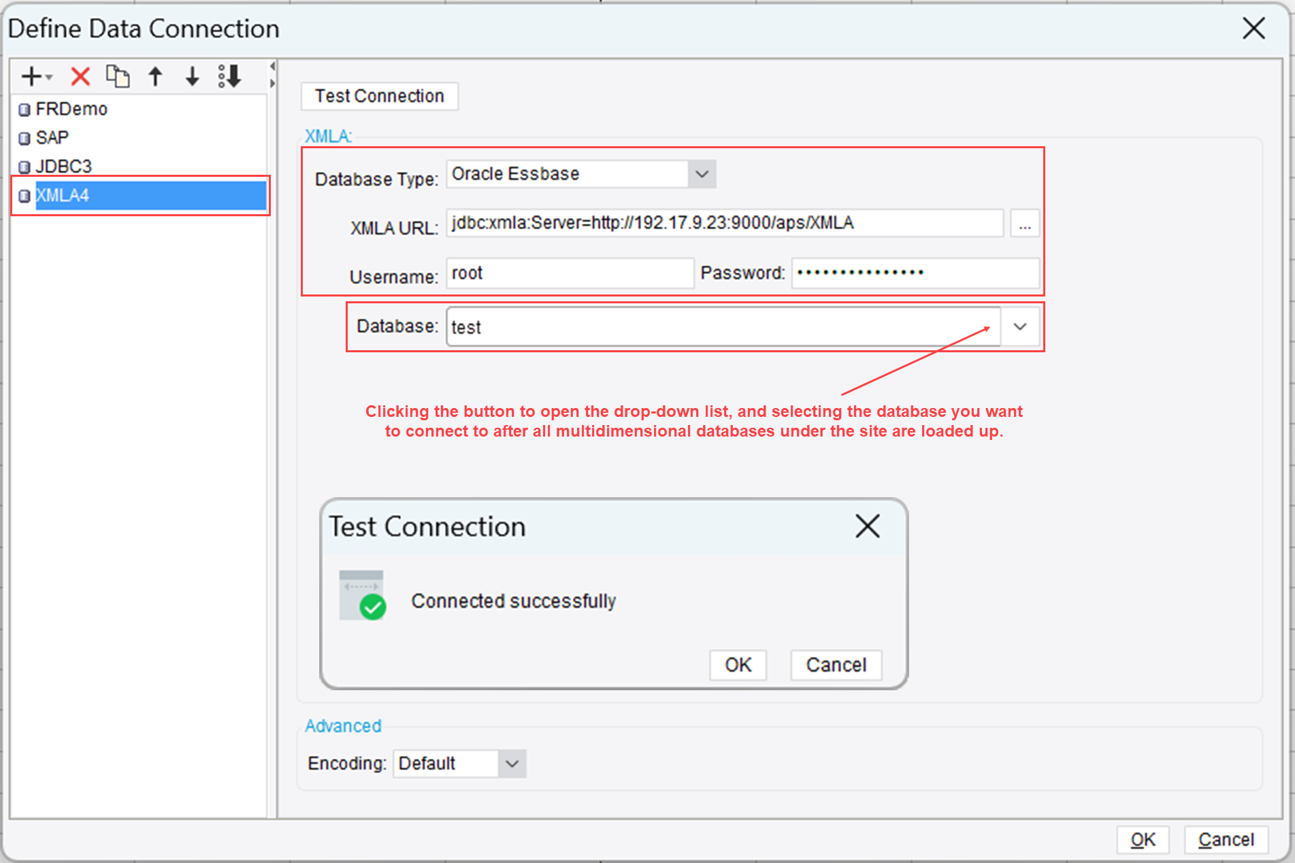The height and width of the screenshot is (863, 1295).
Task: Confirm OK in the Test Connection dialog
Action: click(x=738, y=665)
